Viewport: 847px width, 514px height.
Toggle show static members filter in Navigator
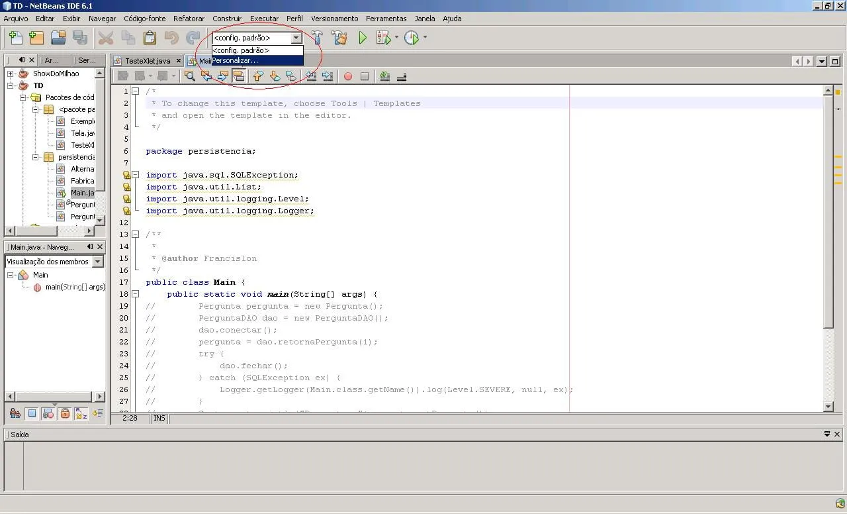pyautogui.click(x=48, y=414)
